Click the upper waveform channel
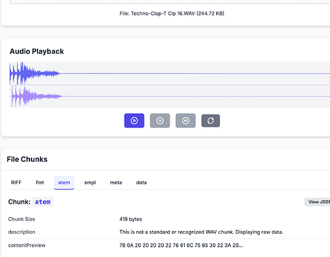Viewport: 330px width, 257px height. [170, 73]
